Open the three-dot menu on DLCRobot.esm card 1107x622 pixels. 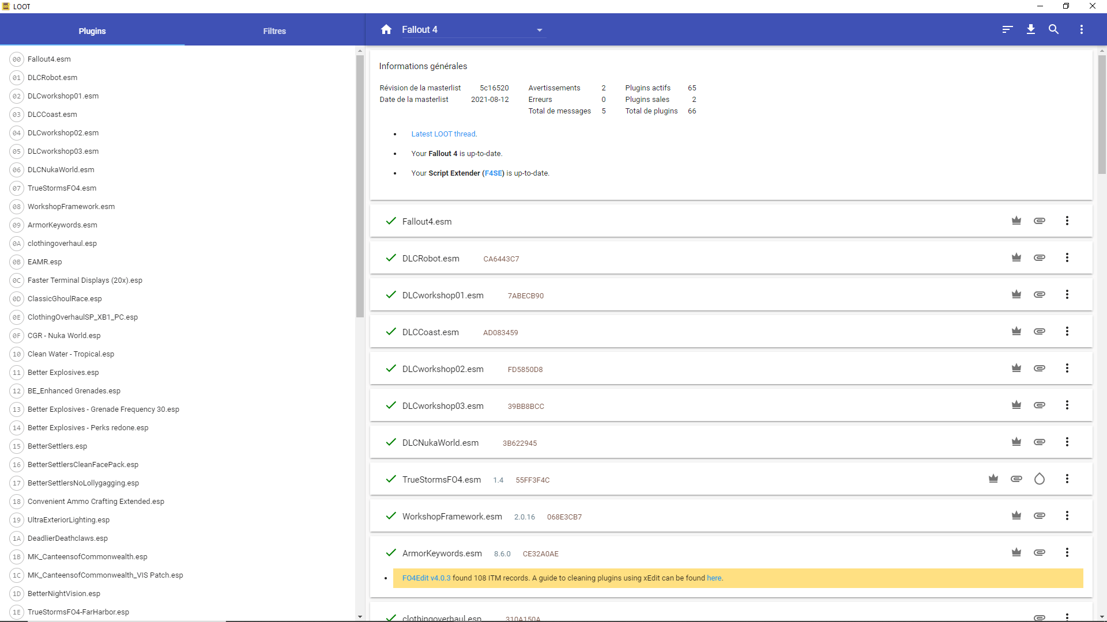tap(1067, 257)
